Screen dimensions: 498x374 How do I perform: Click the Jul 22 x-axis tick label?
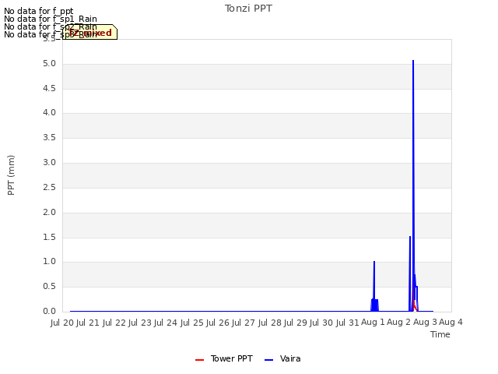pyautogui.click(x=114, y=323)
